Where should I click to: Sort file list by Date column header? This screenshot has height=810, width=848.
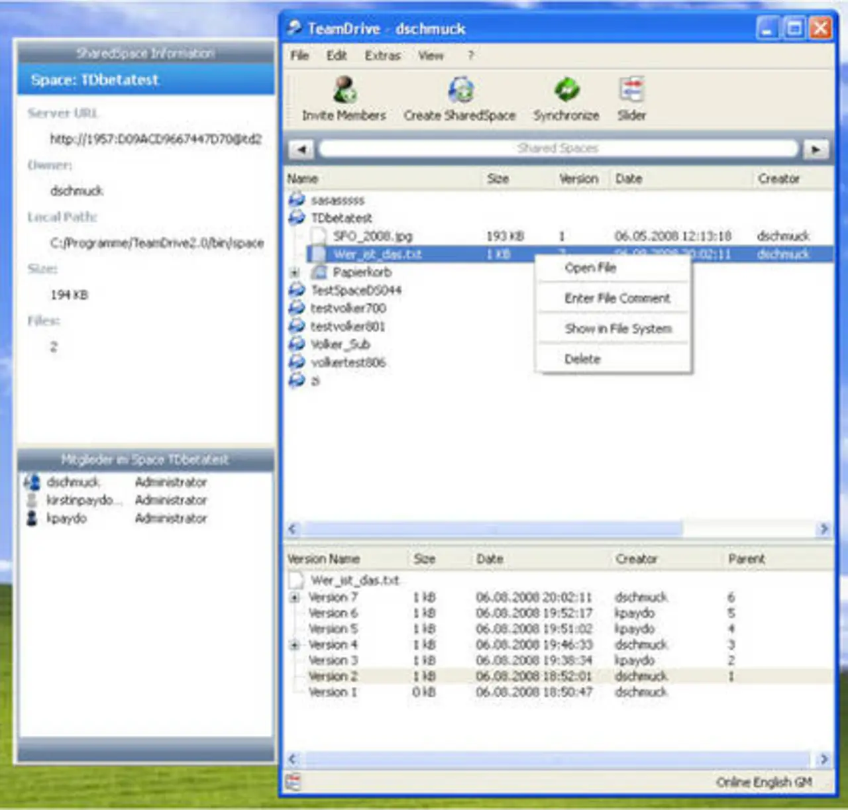pyautogui.click(x=628, y=179)
